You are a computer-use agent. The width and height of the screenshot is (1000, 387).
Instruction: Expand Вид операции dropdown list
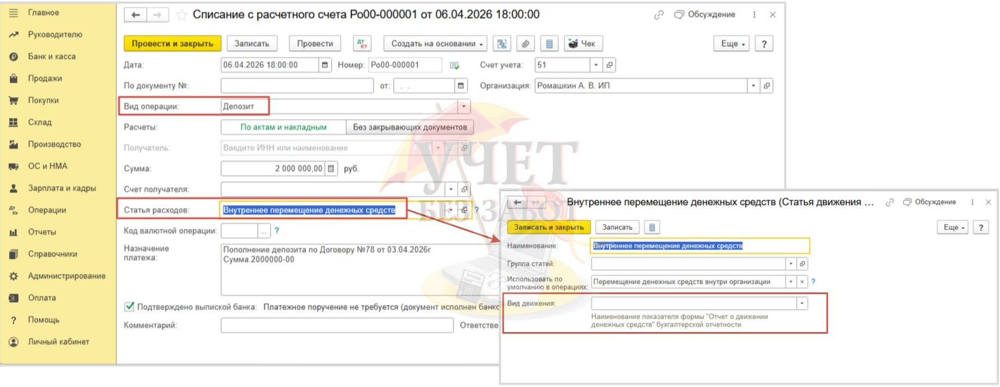click(463, 107)
